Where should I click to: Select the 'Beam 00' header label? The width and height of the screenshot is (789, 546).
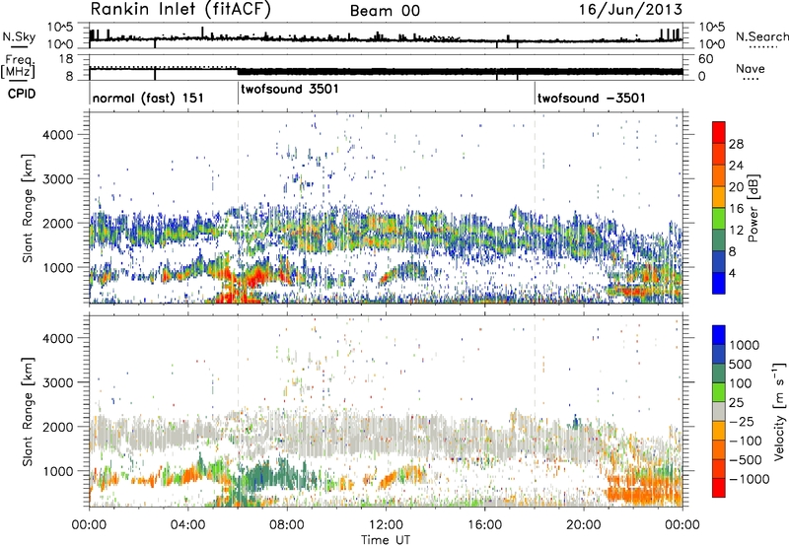tap(385, 11)
